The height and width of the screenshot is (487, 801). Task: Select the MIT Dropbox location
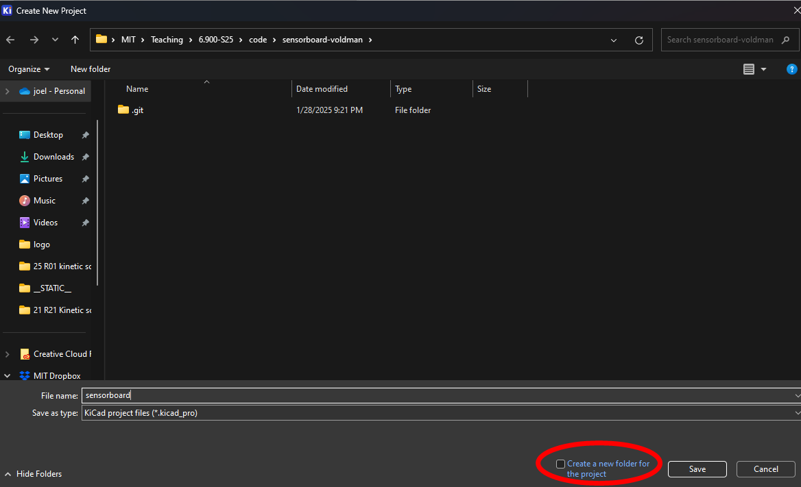[x=56, y=376]
